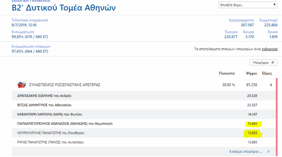Viewport: 282px width, 157px height.
Task: Click the chevron arrow beside '8 ακόμα υποψήφιοι'
Action: (268, 151)
